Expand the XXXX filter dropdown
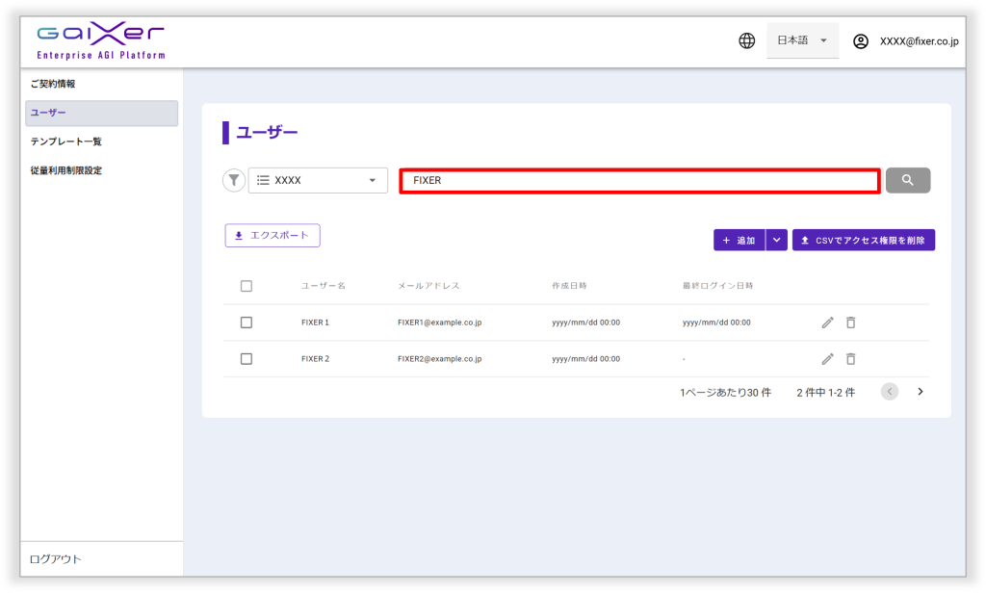The width and height of the screenshot is (986, 593). [318, 180]
